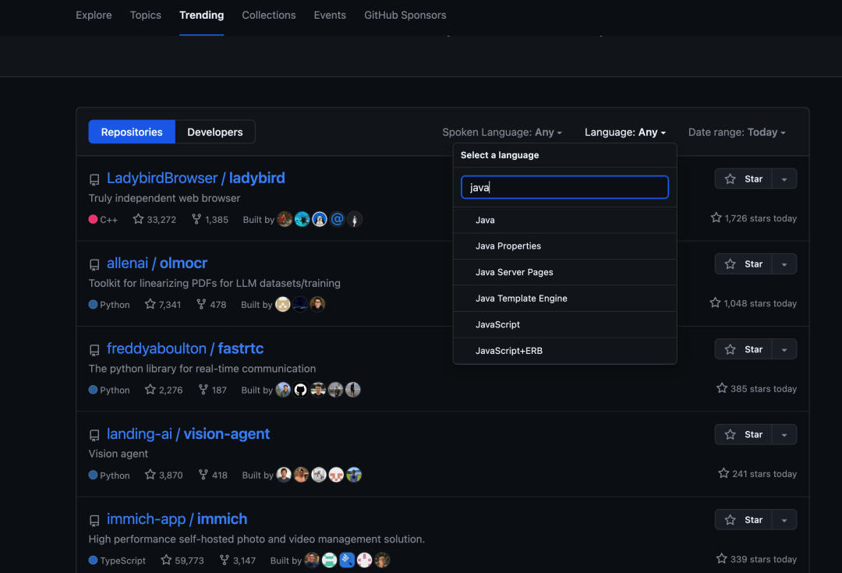The height and width of the screenshot is (573, 842).
Task: Select Java Server Pages option
Action: [x=564, y=272]
